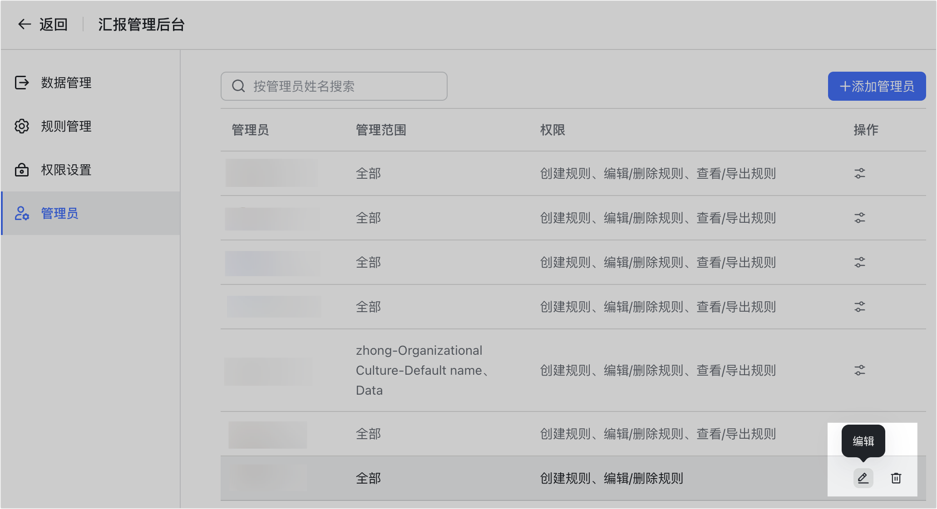Click the blurred administrator name in first row
937x509 pixels.
271,173
